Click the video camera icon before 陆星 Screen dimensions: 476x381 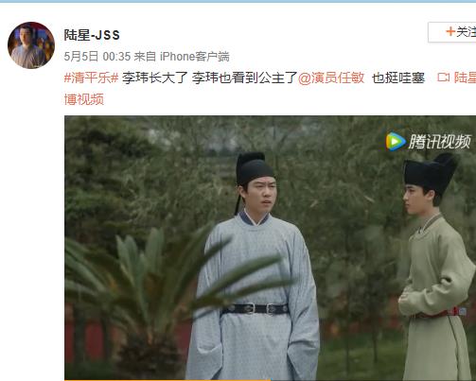(443, 78)
